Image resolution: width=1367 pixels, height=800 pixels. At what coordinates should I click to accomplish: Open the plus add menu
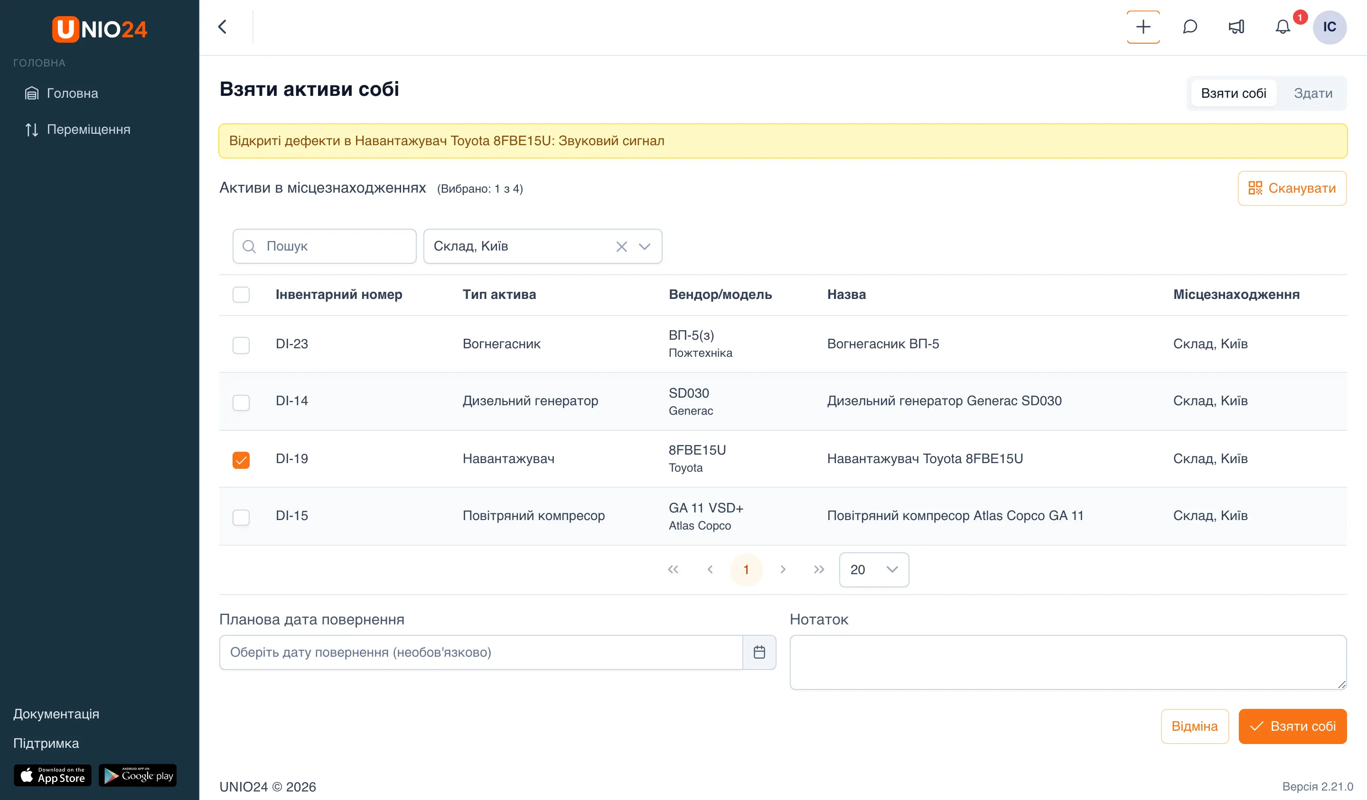1143,27
